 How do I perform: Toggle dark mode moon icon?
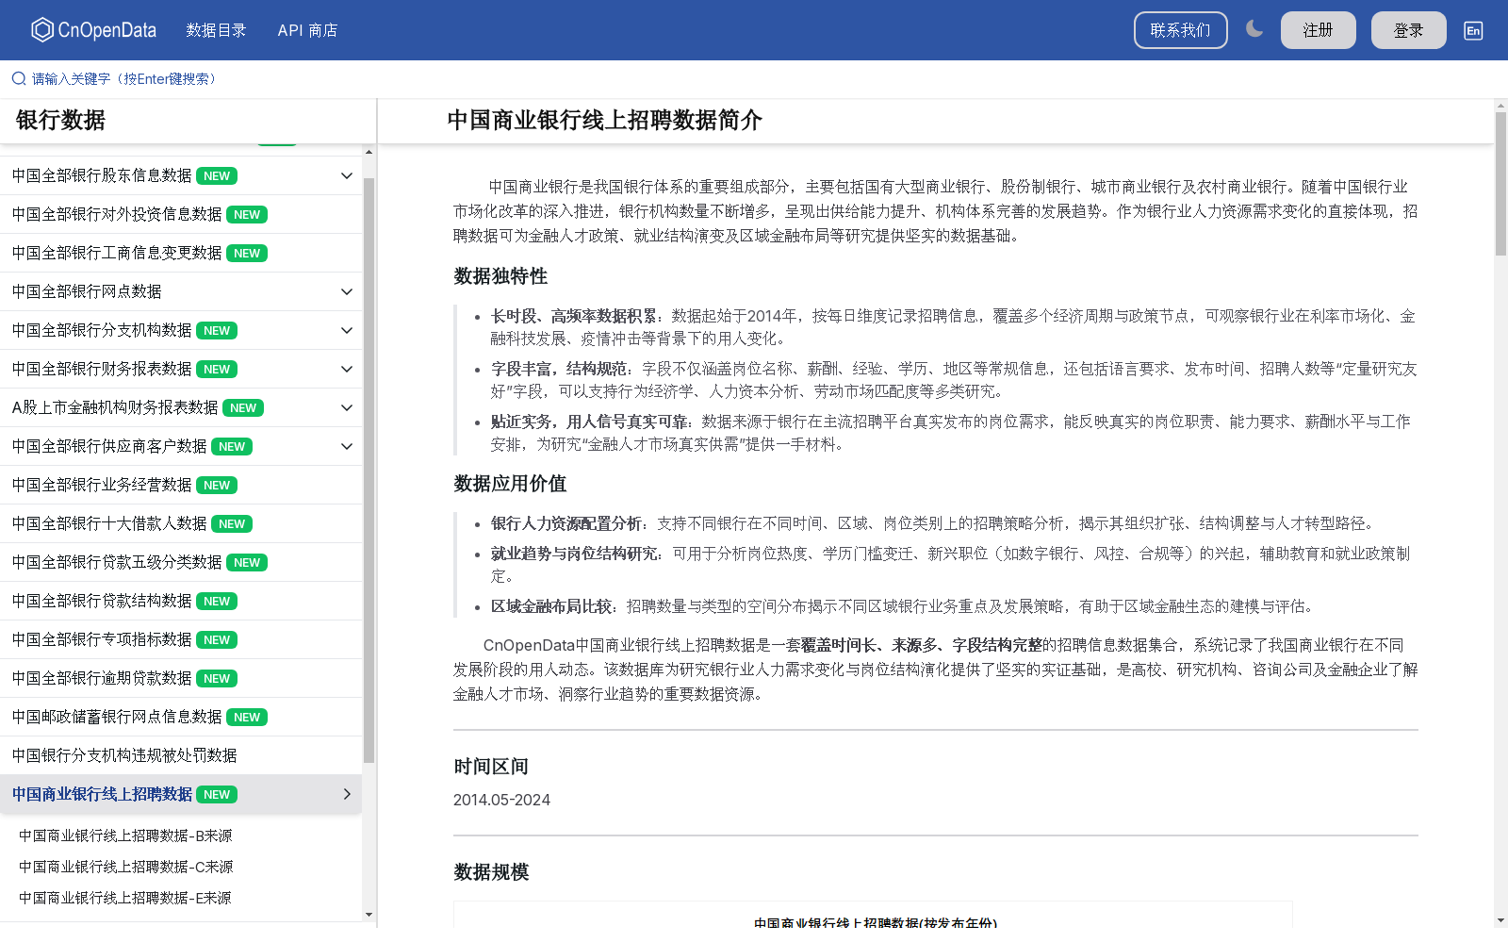1254,29
